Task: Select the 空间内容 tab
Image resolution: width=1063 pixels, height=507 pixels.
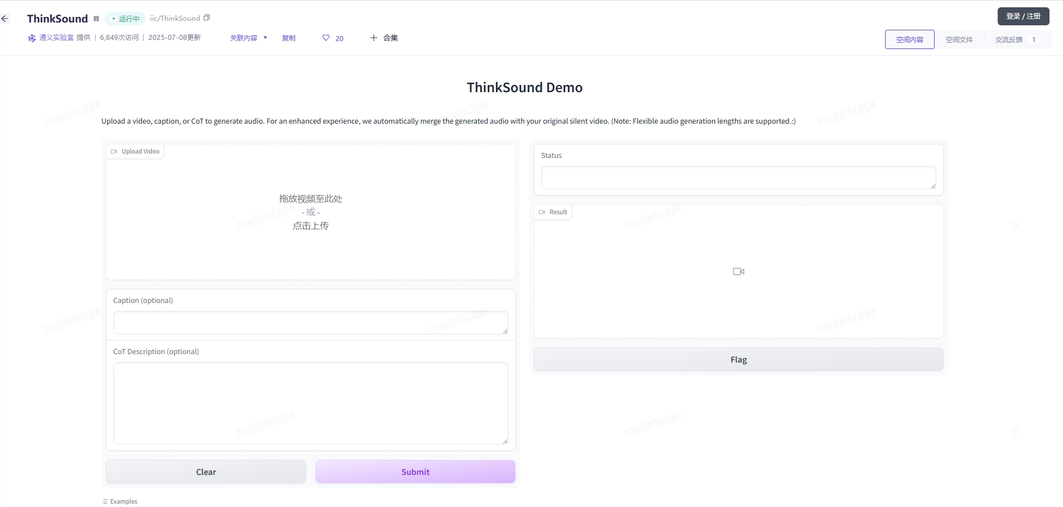Action: [909, 39]
